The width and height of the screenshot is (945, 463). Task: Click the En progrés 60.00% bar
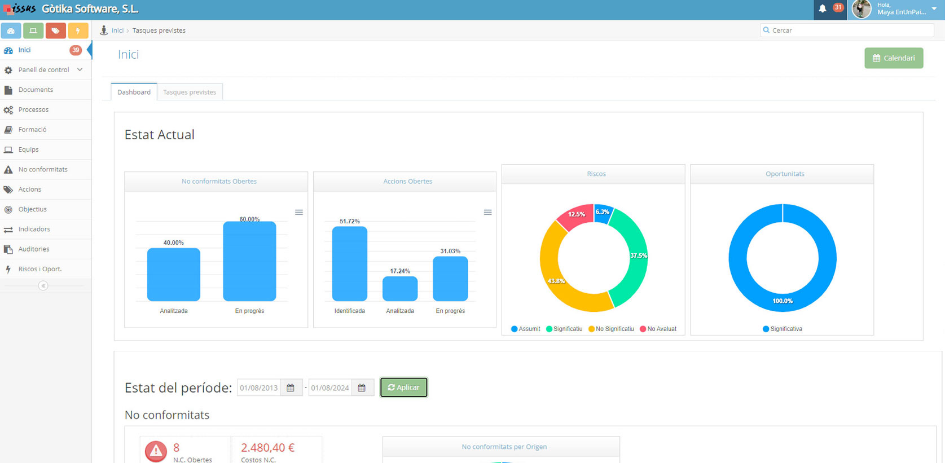coord(249,261)
